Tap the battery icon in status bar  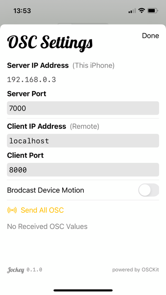[153, 11]
